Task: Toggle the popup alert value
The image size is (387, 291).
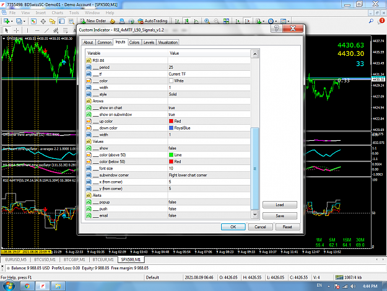Action: 209,202
